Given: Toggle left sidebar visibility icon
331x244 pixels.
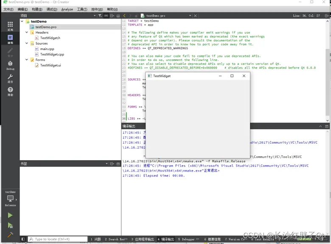Looking at the screenshot, I should (x=23, y=239).
